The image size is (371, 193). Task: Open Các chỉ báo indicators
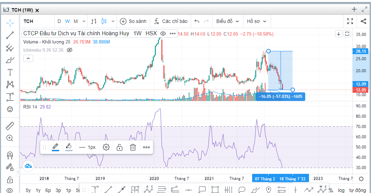click(x=171, y=21)
